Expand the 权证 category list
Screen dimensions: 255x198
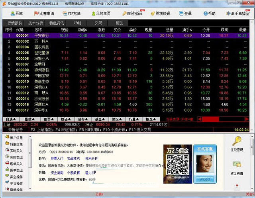[66, 119]
